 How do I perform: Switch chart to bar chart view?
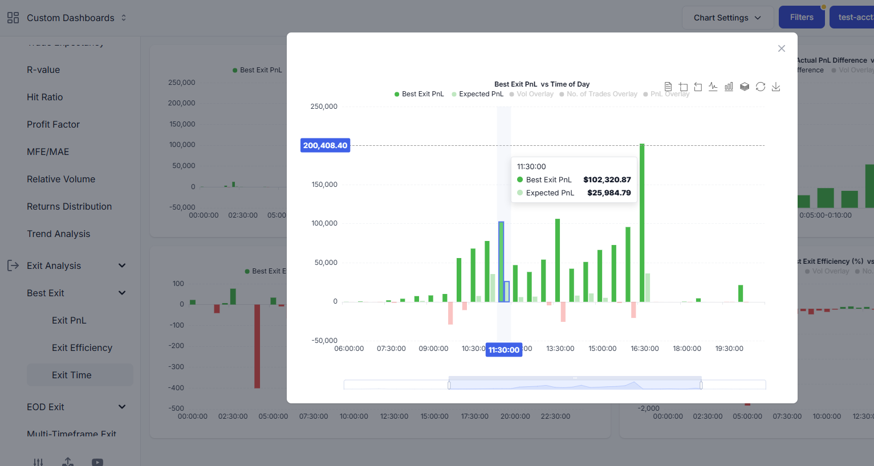click(729, 87)
